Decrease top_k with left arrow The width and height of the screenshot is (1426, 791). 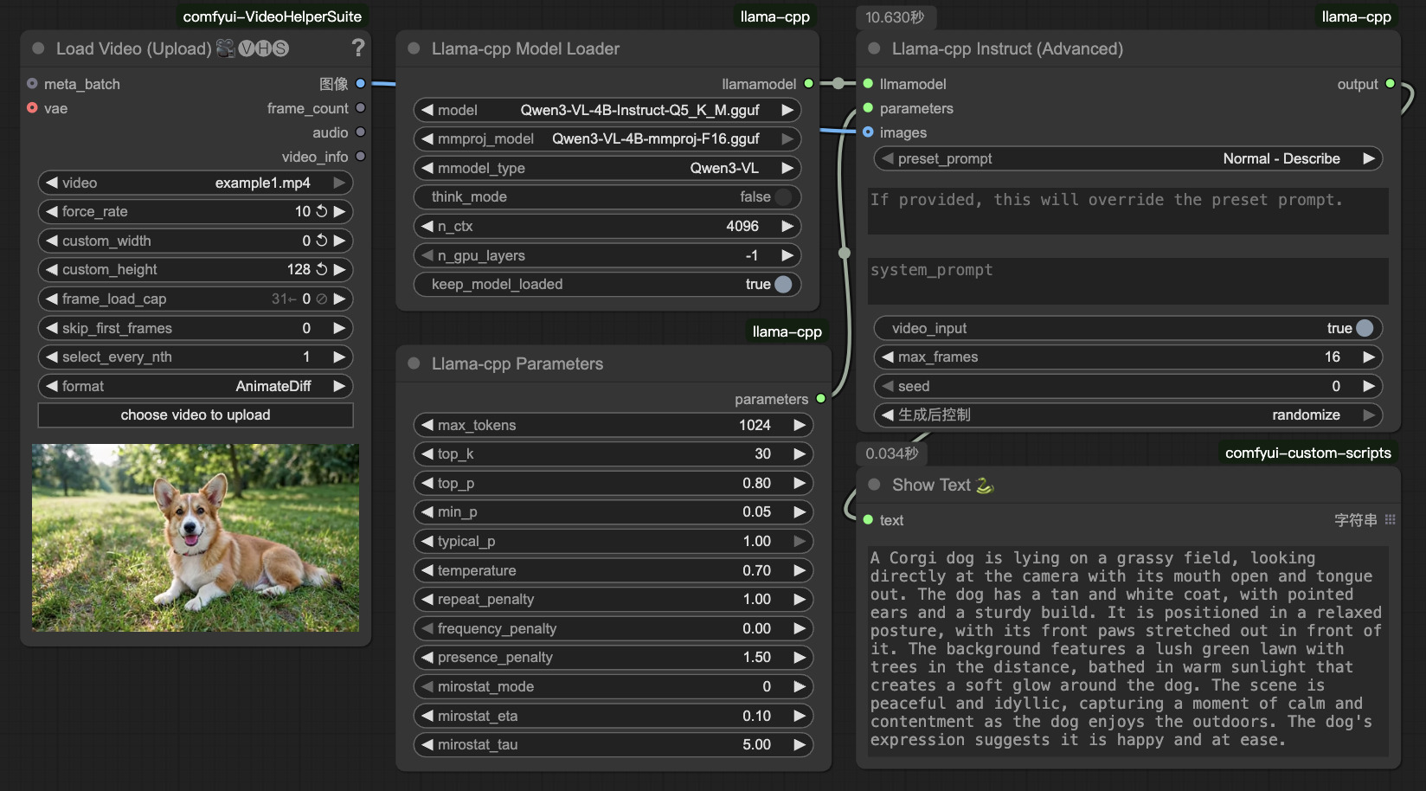point(427,453)
